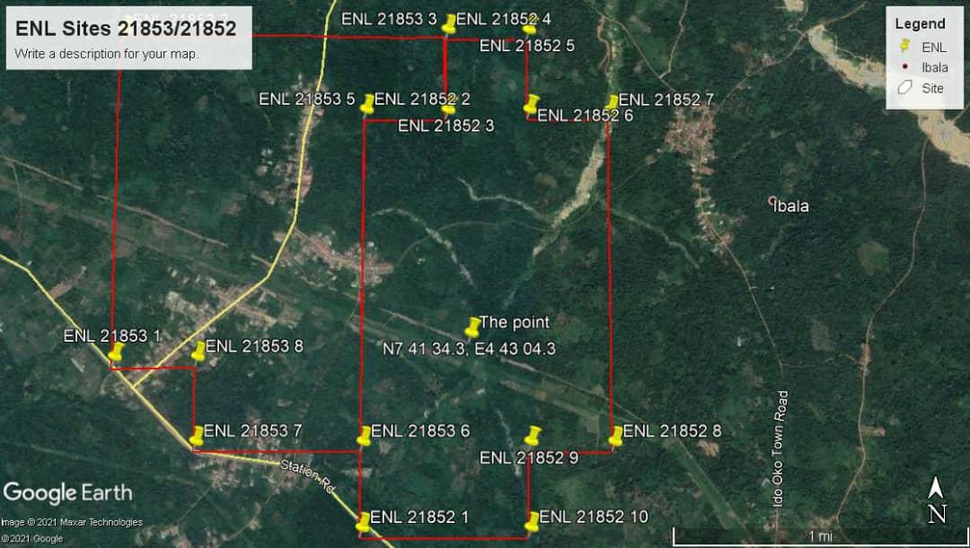This screenshot has height=548, width=970.
Task: Select the ENL 21852 1 pushpin marker
Action: 363,522
